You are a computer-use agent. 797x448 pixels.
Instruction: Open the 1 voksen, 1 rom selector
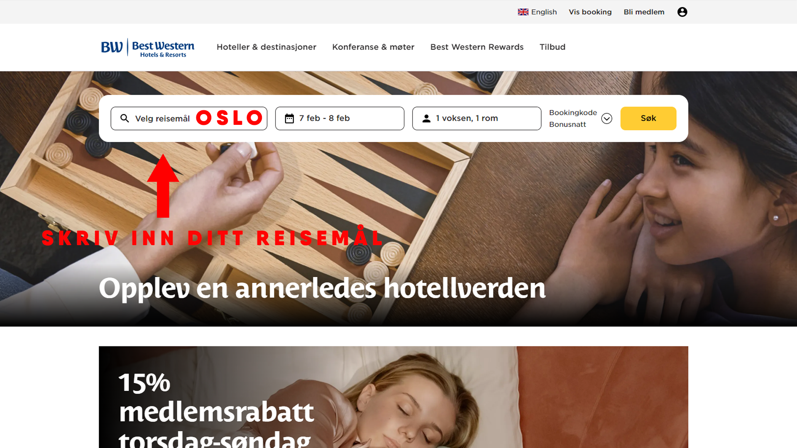(x=477, y=119)
